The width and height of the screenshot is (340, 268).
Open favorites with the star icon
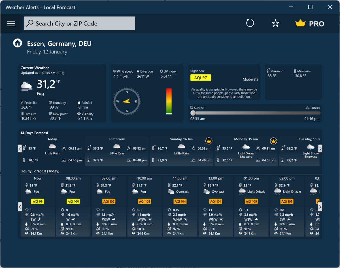tap(275, 23)
